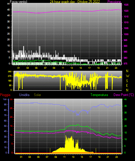Click the 1020 pressure axis value
Image resolution: width=135 pixels, height=161 pixels.
tap(126, 11)
